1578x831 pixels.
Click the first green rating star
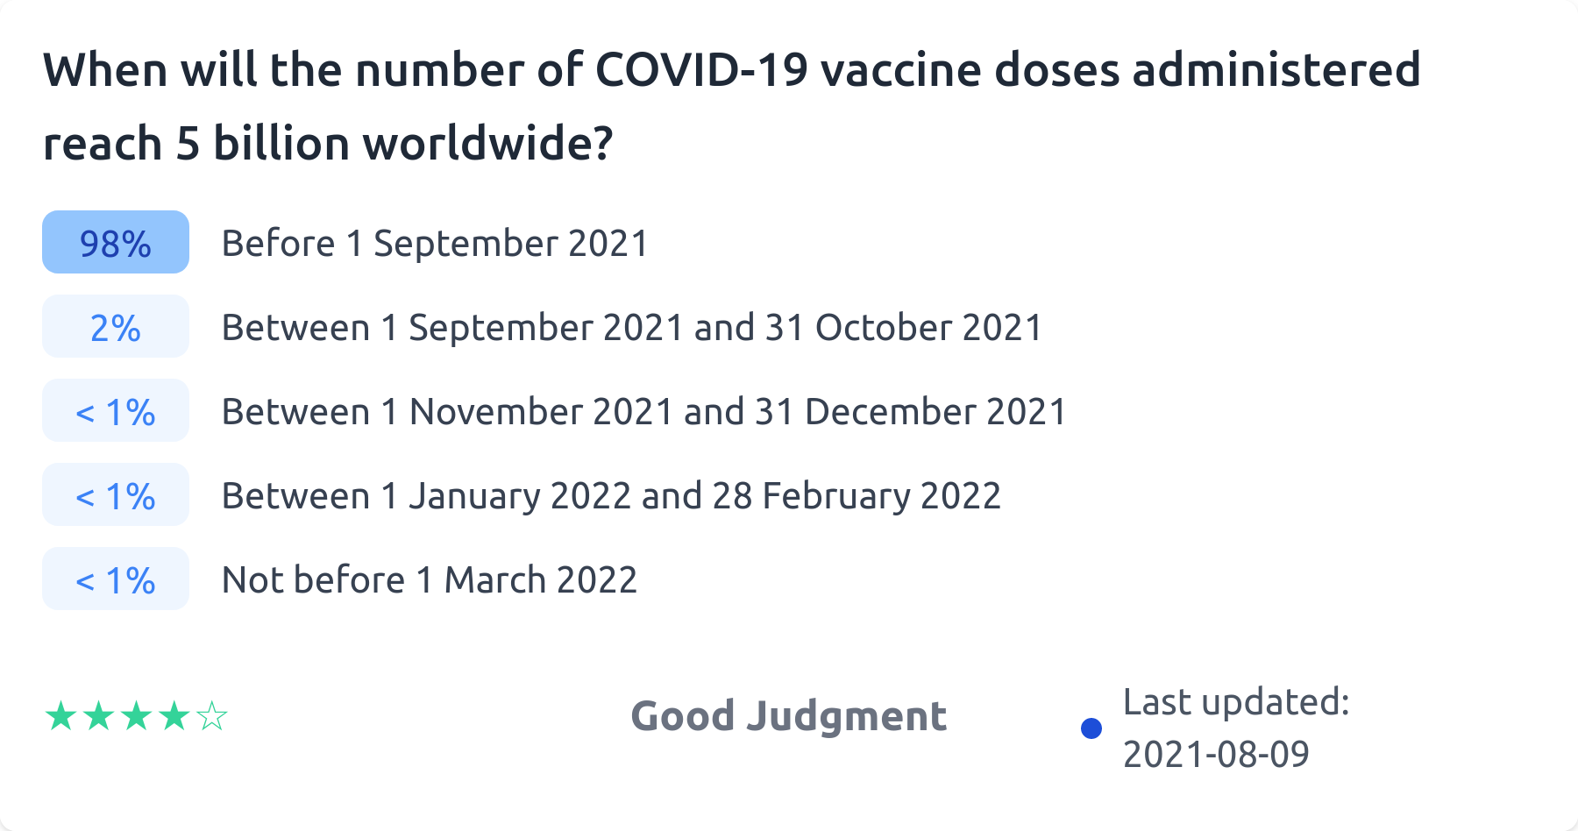coord(60,716)
